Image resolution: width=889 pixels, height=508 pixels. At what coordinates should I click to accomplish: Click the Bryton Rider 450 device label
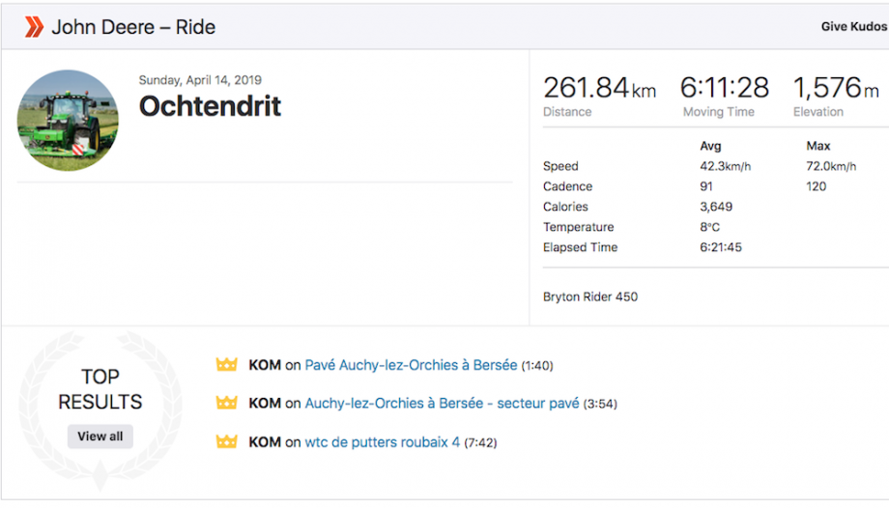tap(590, 296)
